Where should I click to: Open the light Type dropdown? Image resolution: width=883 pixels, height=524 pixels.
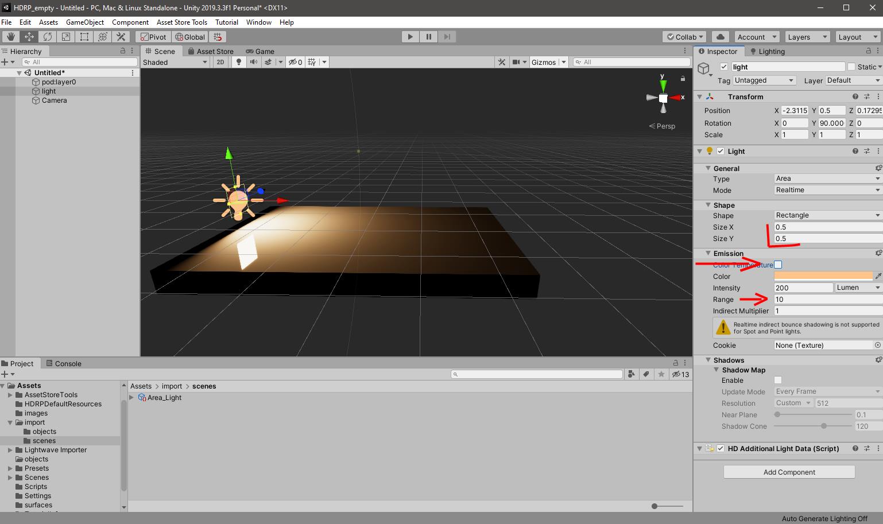(827, 178)
